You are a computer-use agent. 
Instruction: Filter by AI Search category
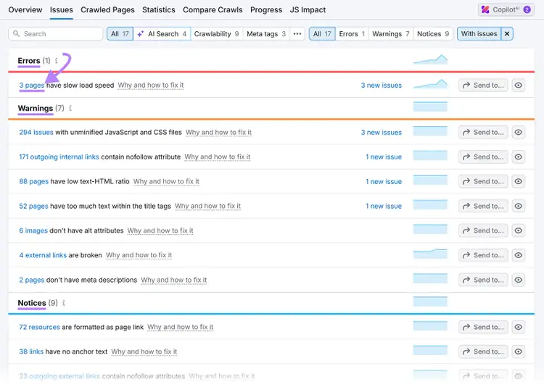point(162,33)
